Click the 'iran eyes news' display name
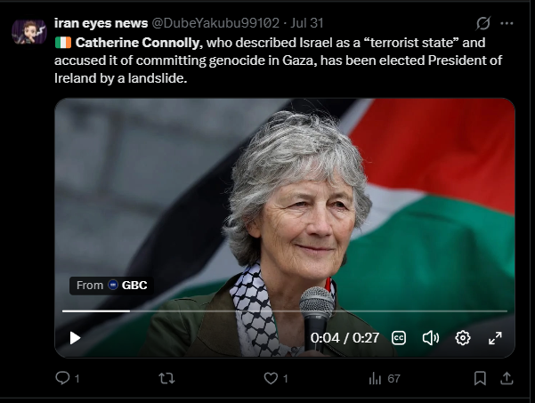The height and width of the screenshot is (403, 535). 101,23
